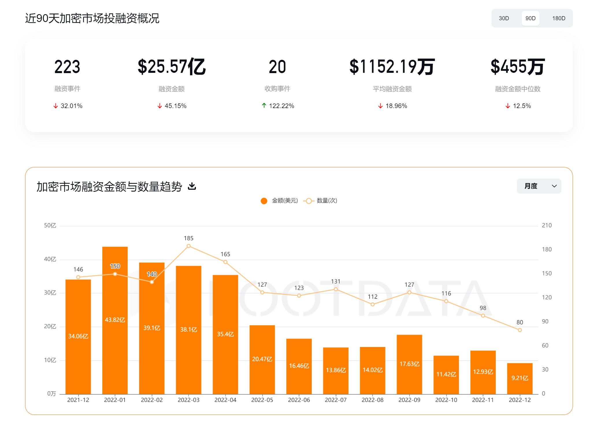Click the 185 data point on line
Image resolution: width=592 pixels, height=423 pixels.
click(x=188, y=246)
